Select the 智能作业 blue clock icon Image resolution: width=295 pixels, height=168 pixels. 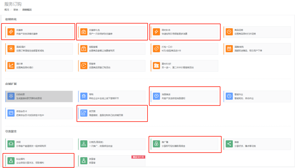click(x=229, y=96)
